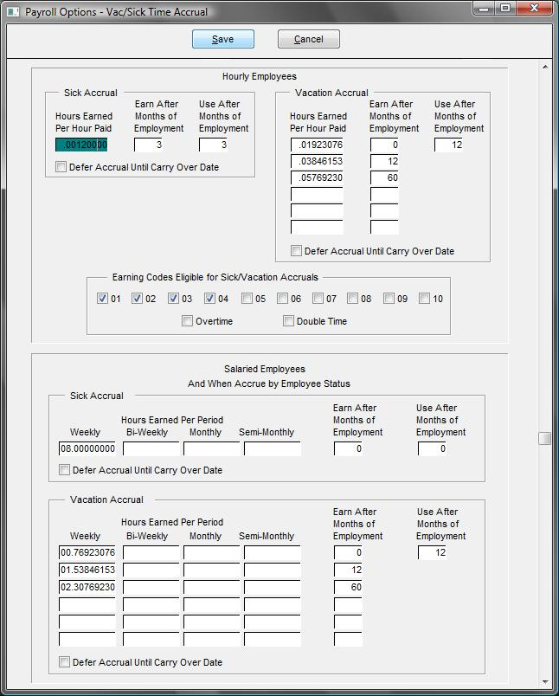Tick earning code 09 checkbox
The image size is (559, 696).
point(389,299)
